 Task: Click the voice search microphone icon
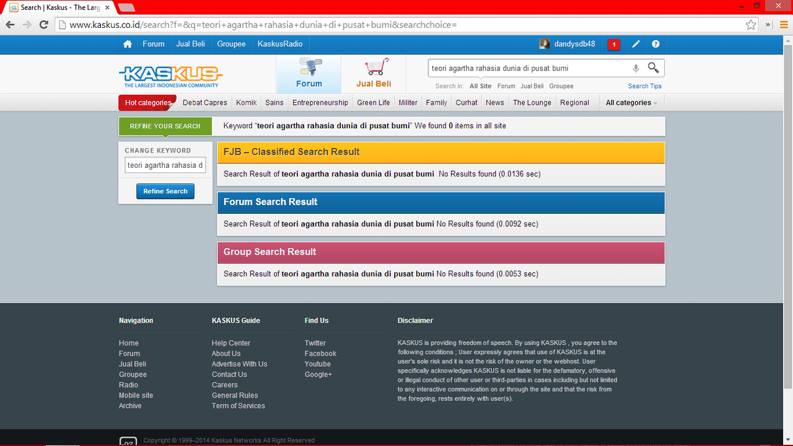(636, 68)
